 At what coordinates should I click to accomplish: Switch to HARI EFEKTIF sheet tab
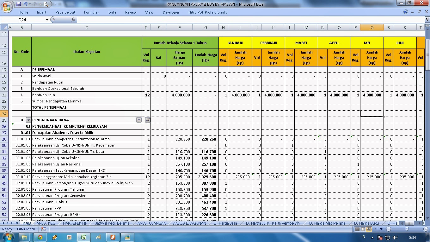pos(75,223)
